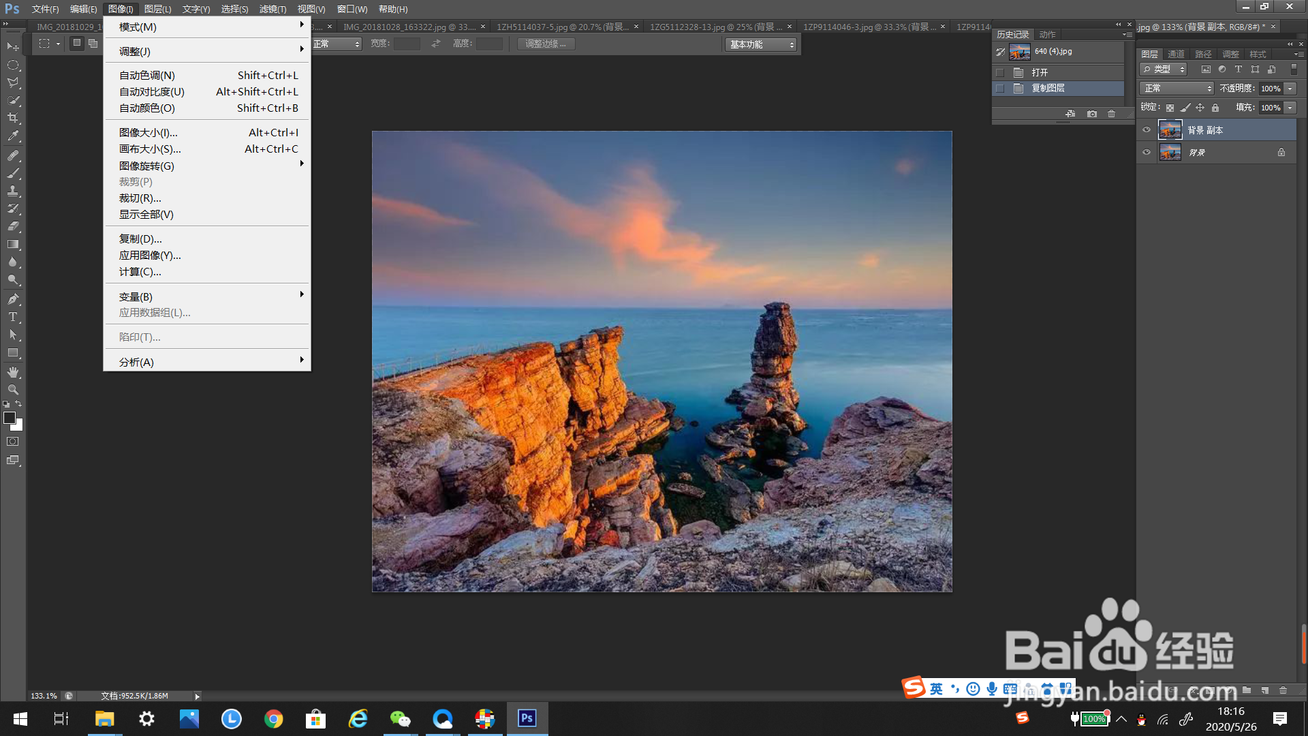Delete current history state with trash icon
1308x736 pixels.
pyautogui.click(x=1112, y=114)
